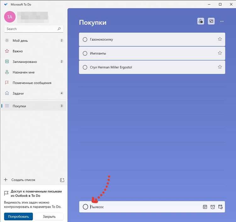
Task: Click the flag icon in the Outlook promo
Action: [6, 193]
